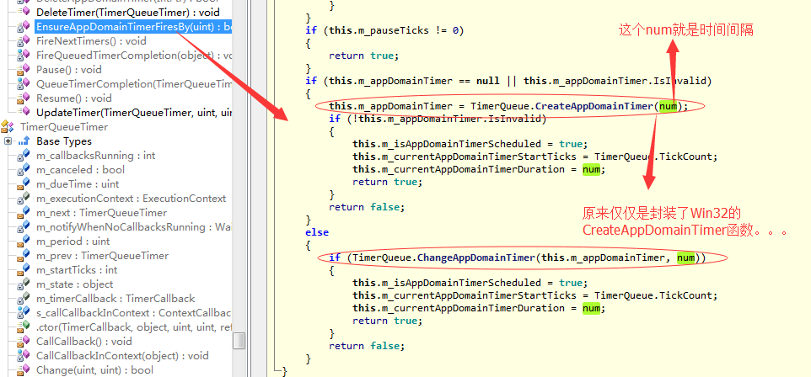Click the TimerQueueTimer class icon

8,126
